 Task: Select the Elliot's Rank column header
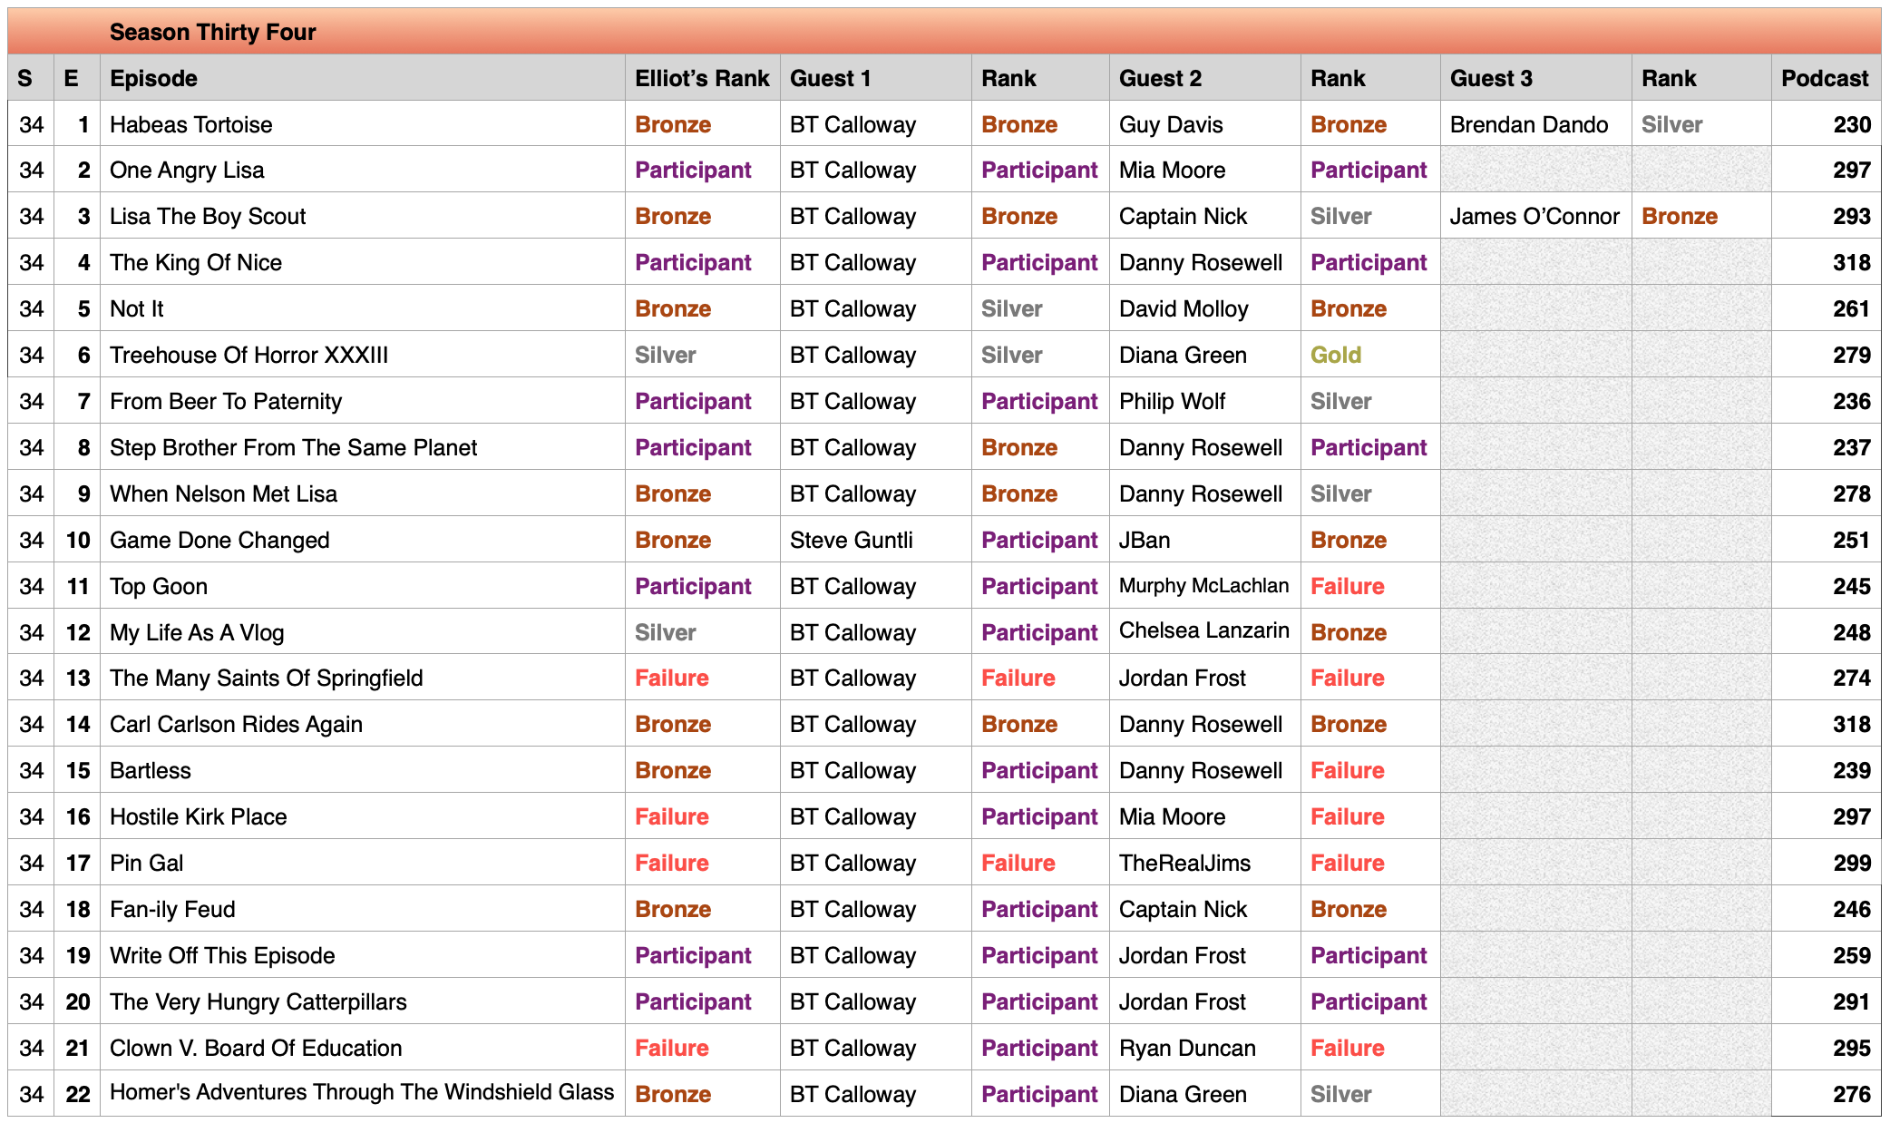pyautogui.click(x=702, y=78)
